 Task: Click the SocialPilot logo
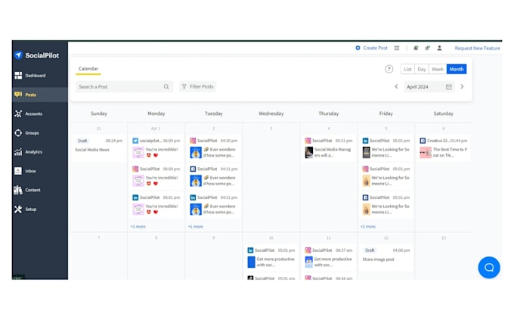tap(37, 55)
